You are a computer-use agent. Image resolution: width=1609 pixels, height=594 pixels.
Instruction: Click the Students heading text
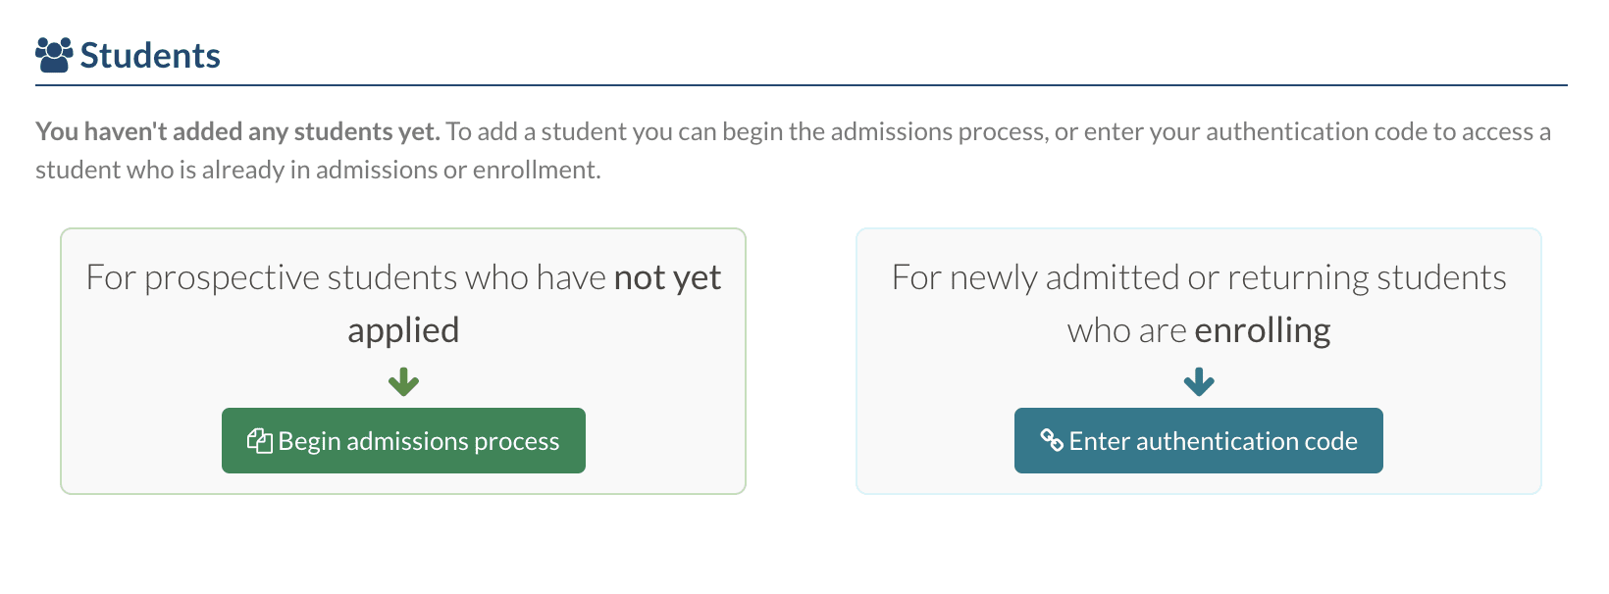point(150,56)
